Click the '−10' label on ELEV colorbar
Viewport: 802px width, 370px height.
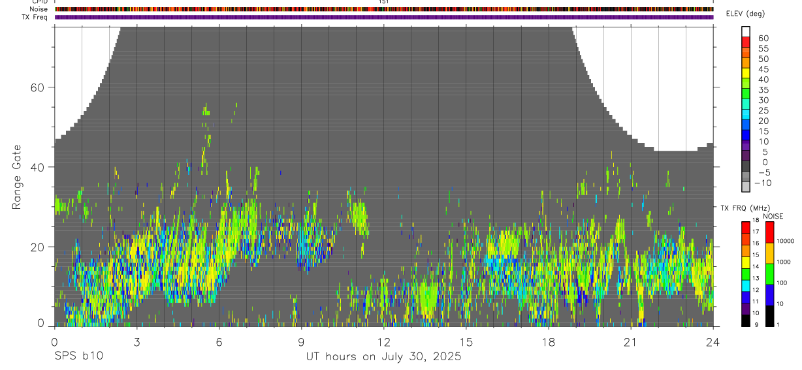[762, 183]
